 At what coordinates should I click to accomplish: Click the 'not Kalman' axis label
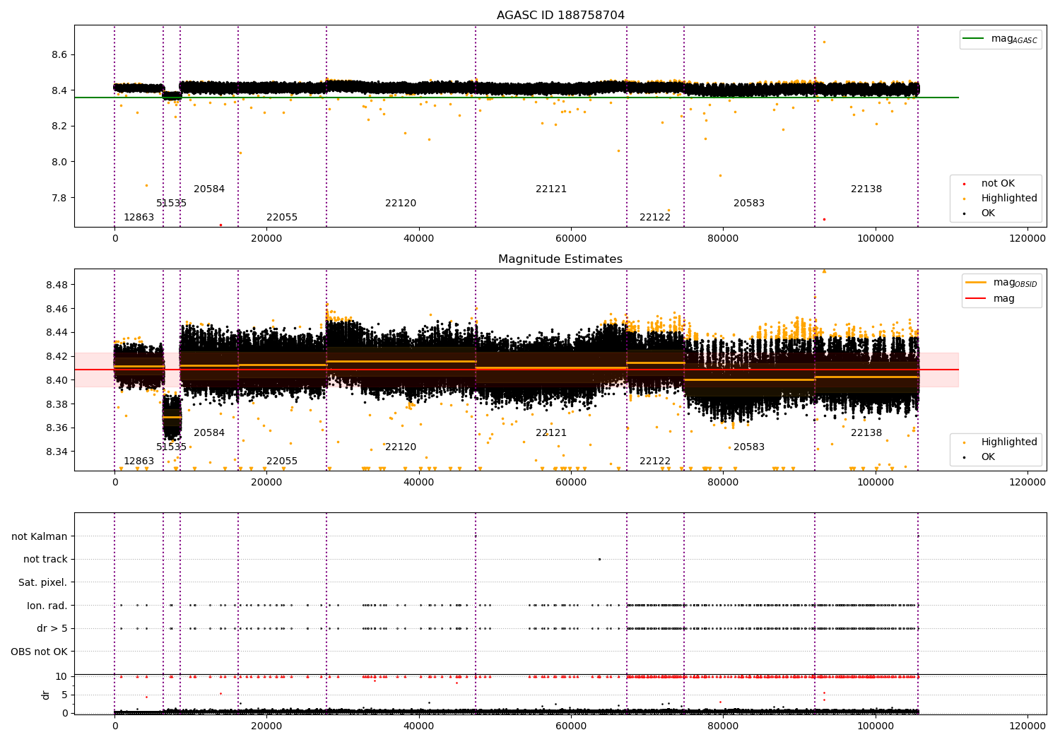click(x=40, y=537)
